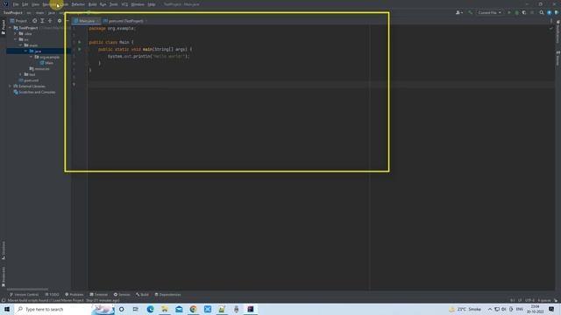Open the Mail app from taskbar
Viewport: 561px width, 315px height.
pos(179,309)
